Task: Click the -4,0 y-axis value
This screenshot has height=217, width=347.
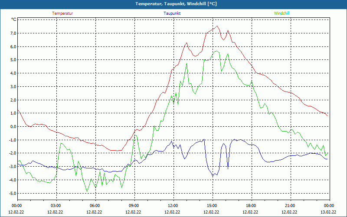Action: click(13, 180)
